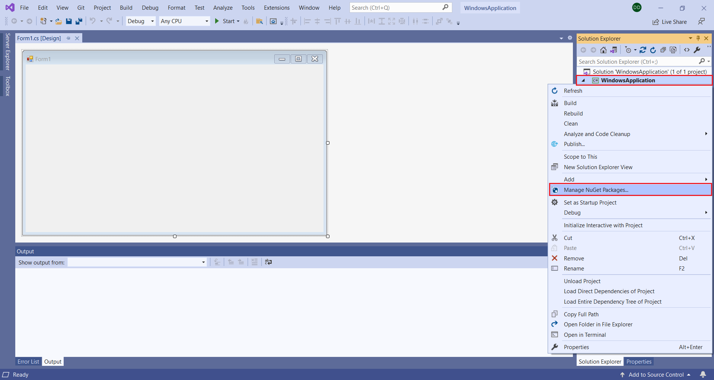
Task: Open Properties from the context menu
Action: [630, 347]
